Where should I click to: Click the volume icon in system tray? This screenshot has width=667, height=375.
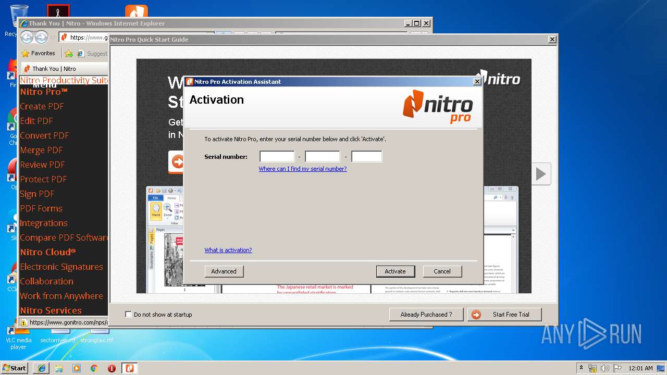pos(605,368)
